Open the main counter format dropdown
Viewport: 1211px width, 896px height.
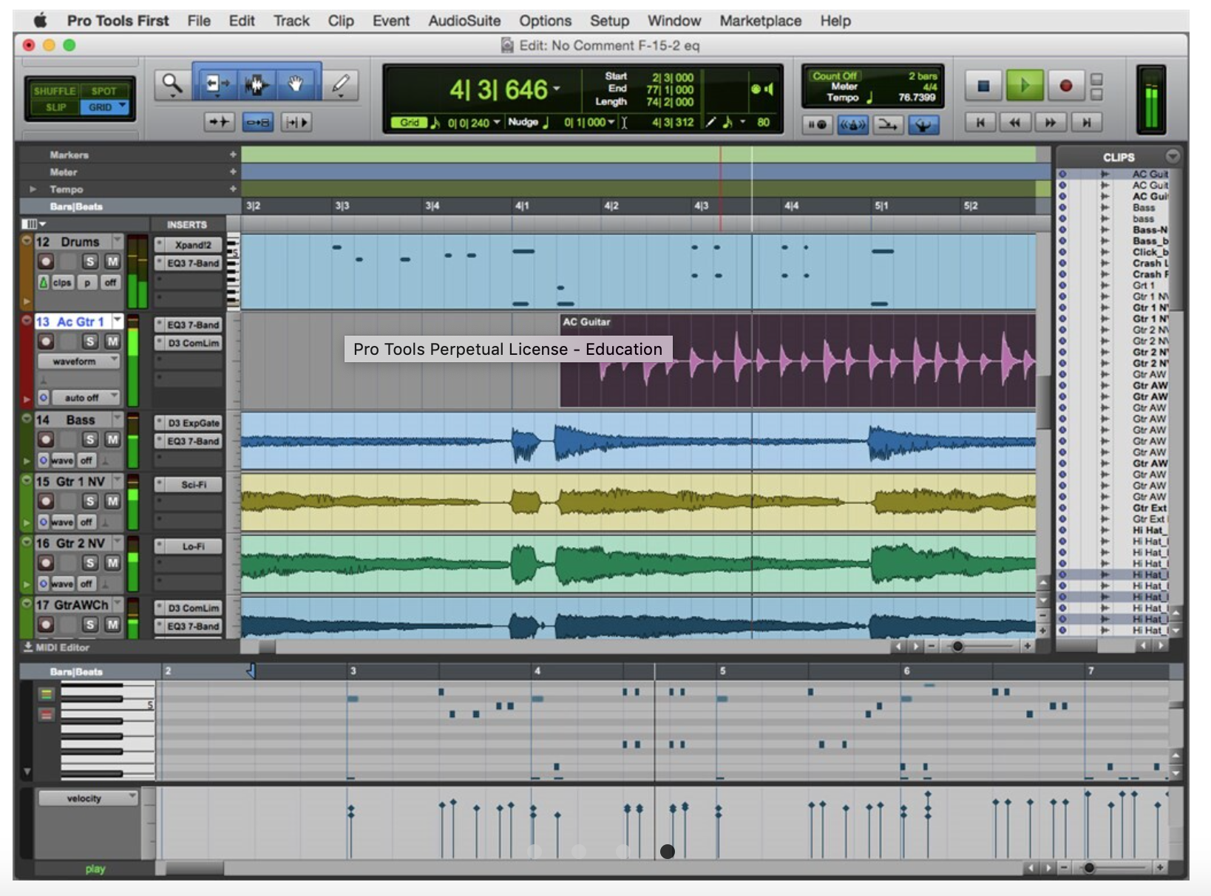557,89
